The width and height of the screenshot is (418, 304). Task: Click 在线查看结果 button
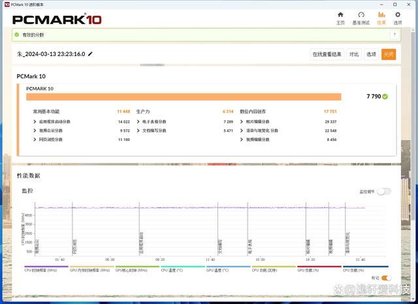coord(327,55)
